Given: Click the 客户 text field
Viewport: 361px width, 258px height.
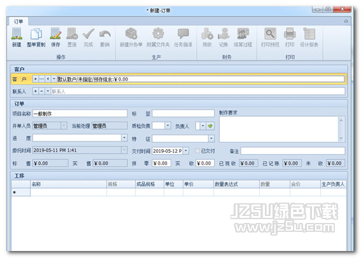Looking at the screenshot, I should (201, 79).
